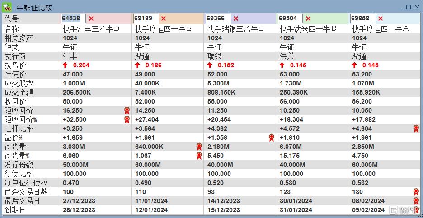Click the 按盘价 row label
423x218 pixels.
pyautogui.click(x=15, y=65)
